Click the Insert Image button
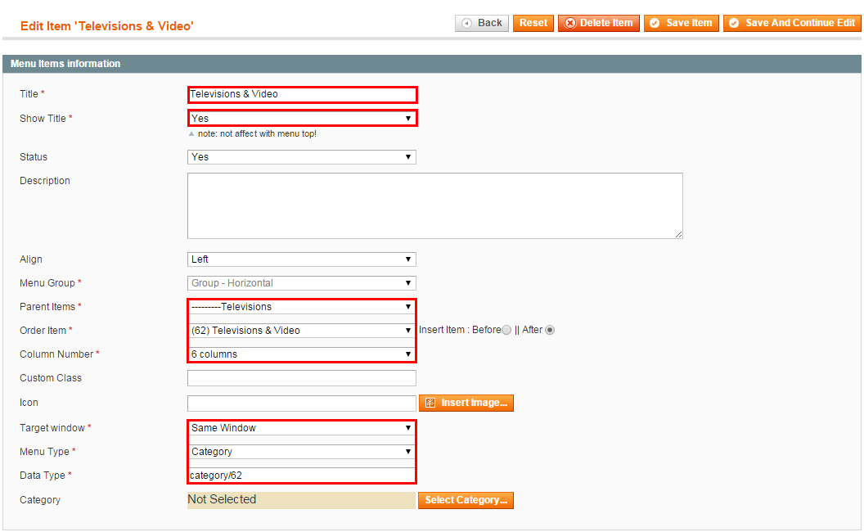 point(466,403)
